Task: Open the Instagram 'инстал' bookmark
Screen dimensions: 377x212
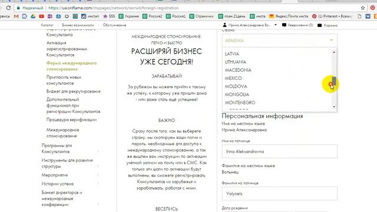Action: click(90, 16)
